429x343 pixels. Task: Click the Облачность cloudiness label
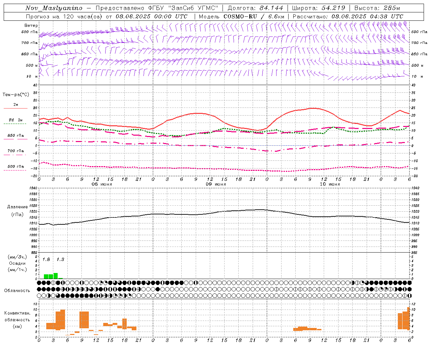pos(17,290)
